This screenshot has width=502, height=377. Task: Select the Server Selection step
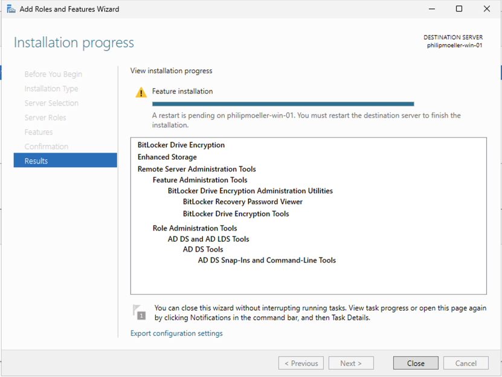tap(51, 103)
